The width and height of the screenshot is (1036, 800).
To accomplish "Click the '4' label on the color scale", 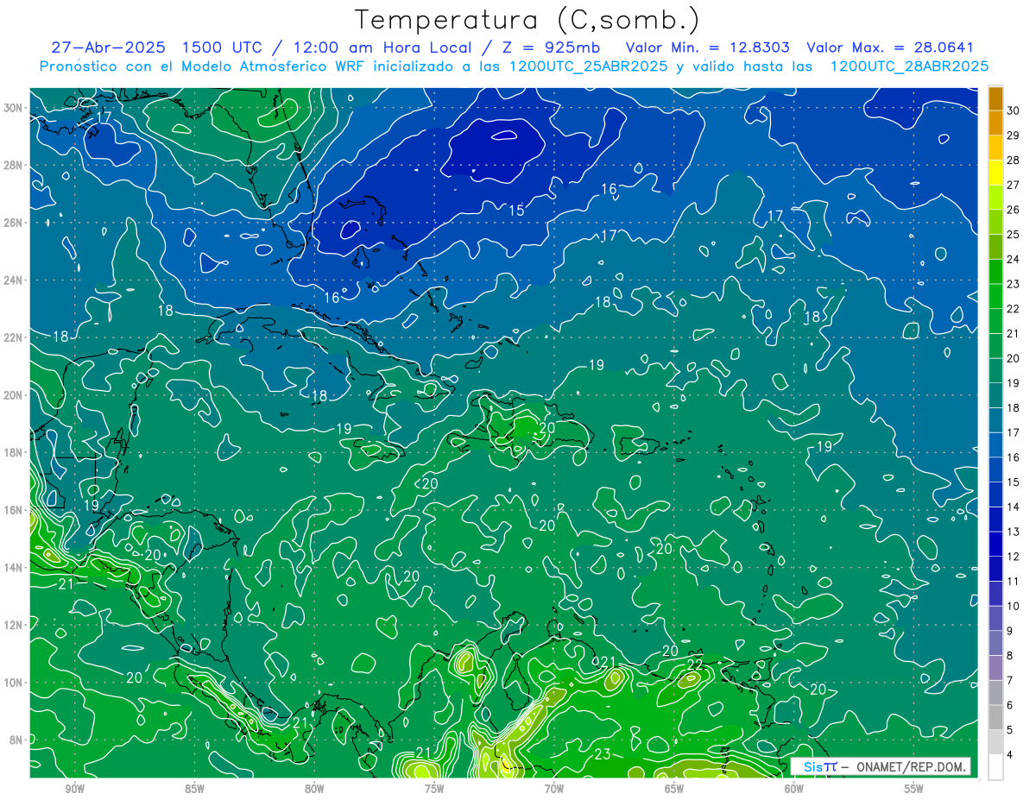I will [x=1010, y=755].
